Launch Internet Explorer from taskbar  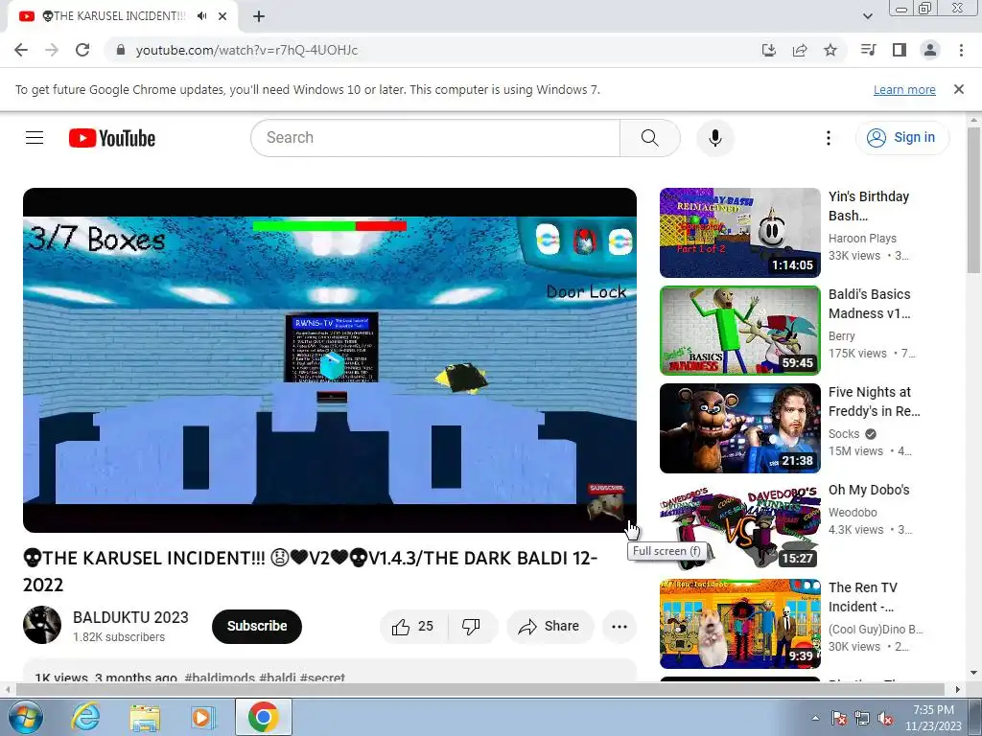[85, 717]
